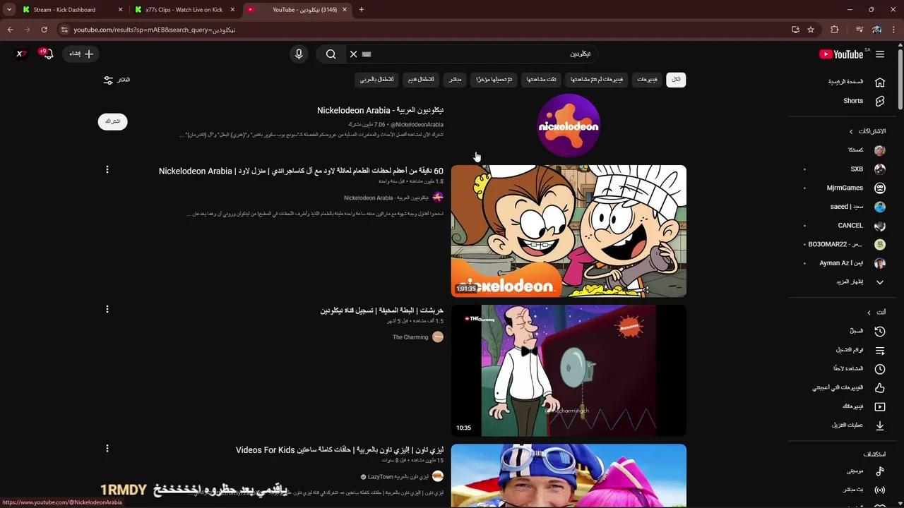Open Music (موسيقى) in Explore section
This screenshot has height=508, width=904.
[x=864, y=471]
